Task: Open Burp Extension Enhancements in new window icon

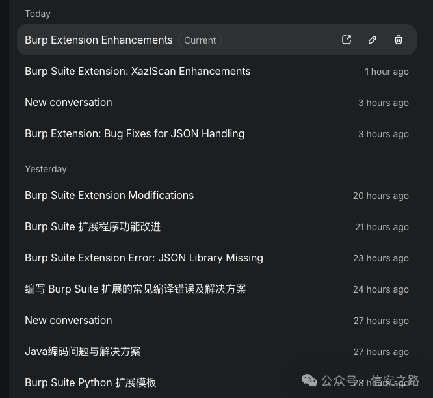Action: (347, 40)
